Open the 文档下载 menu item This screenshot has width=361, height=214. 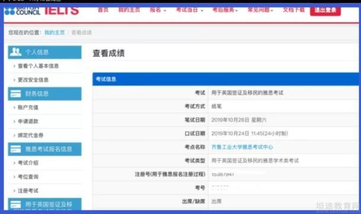[294, 10]
